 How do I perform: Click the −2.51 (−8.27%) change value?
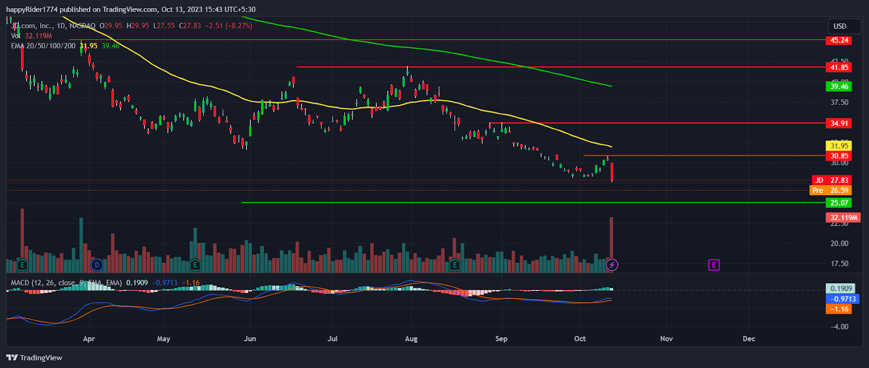click(x=228, y=26)
